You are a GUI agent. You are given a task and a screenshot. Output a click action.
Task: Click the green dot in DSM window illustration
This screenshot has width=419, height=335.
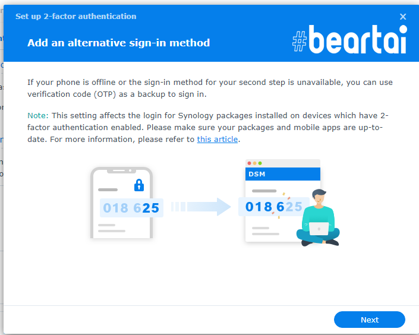pyautogui.click(x=260, y=163)
